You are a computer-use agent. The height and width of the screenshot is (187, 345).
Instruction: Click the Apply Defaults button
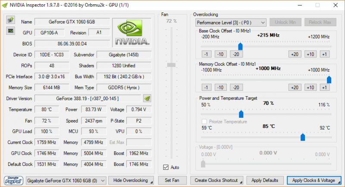[x=264, y=181]
